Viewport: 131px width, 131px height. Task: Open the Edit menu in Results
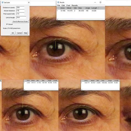63,6
